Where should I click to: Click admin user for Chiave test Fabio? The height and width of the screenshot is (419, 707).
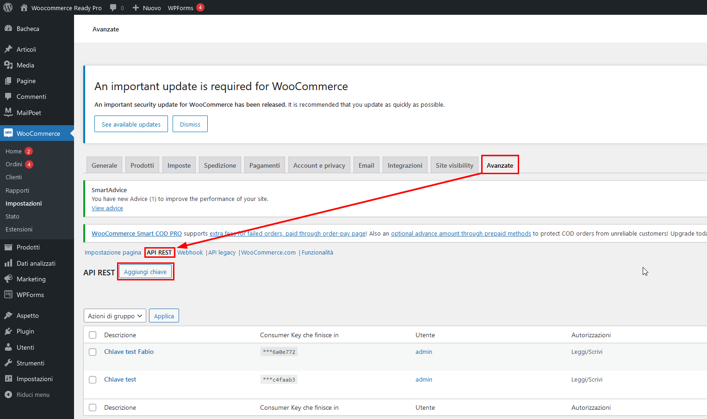(x=424, y=352)
